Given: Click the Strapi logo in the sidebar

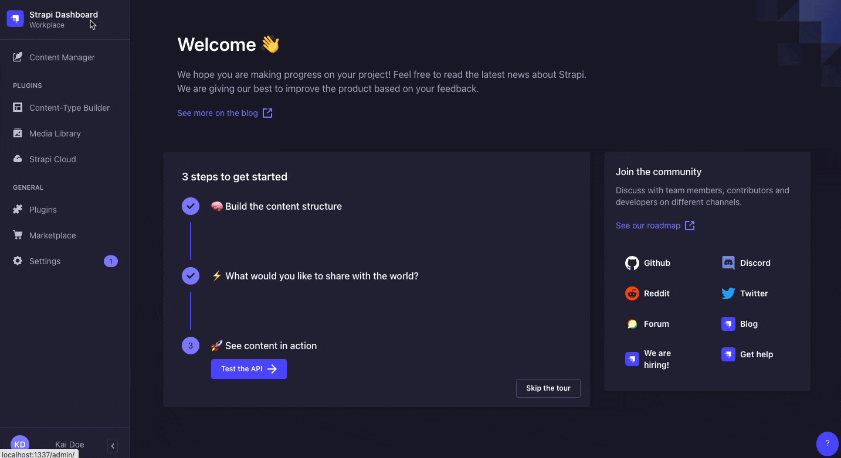Looking at the screenshot, I should [15, 18].
